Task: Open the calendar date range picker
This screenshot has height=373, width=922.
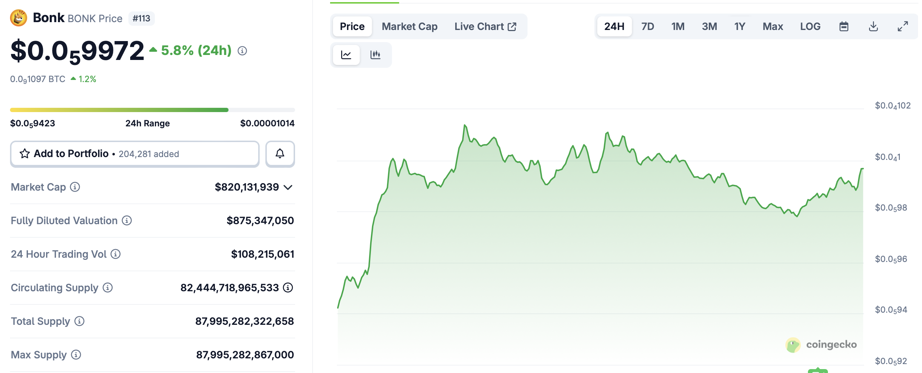Action: coord(844,26)
